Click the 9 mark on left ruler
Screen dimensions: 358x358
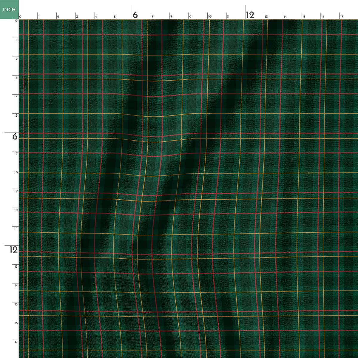16,191
